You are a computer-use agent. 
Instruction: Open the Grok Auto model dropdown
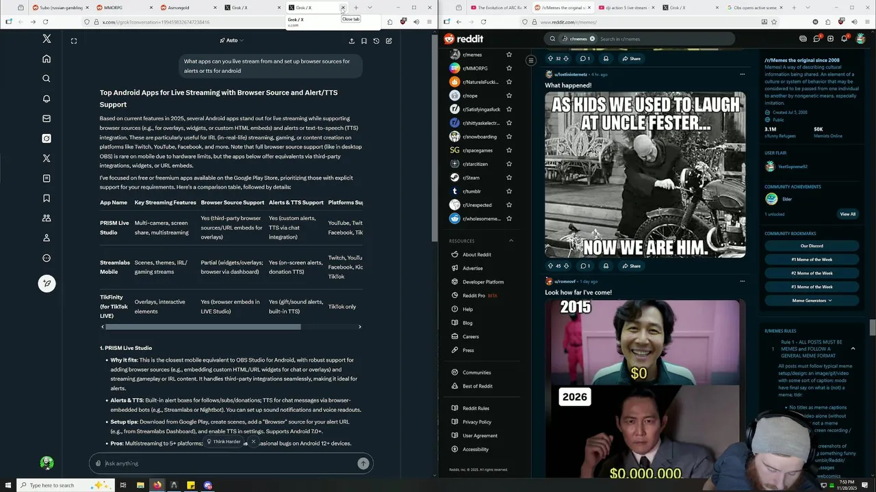tap(231, 41)
